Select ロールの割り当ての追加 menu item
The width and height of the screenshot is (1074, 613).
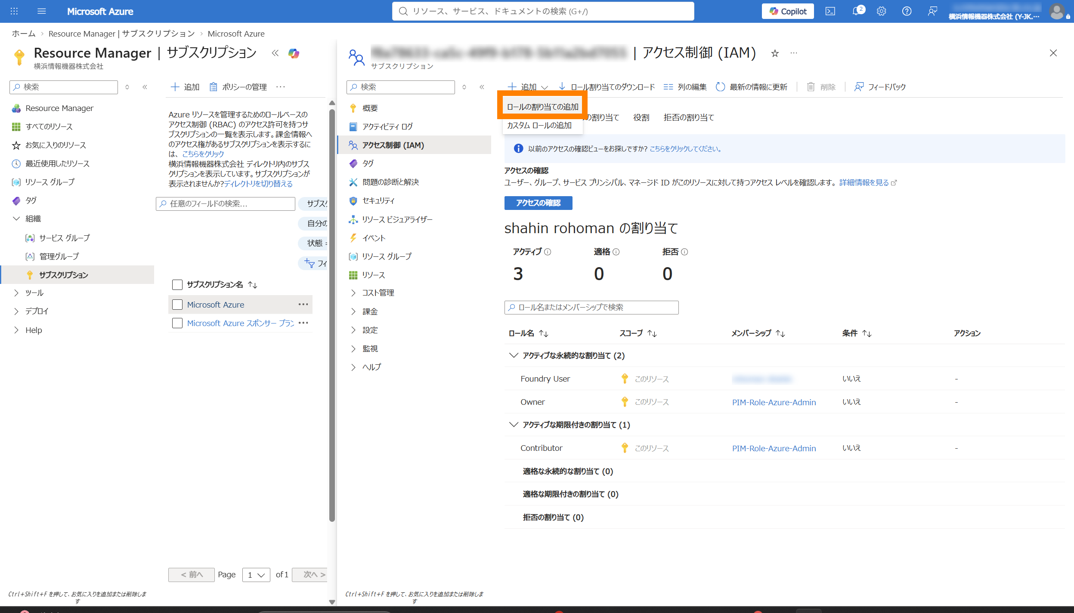[543, 107]
